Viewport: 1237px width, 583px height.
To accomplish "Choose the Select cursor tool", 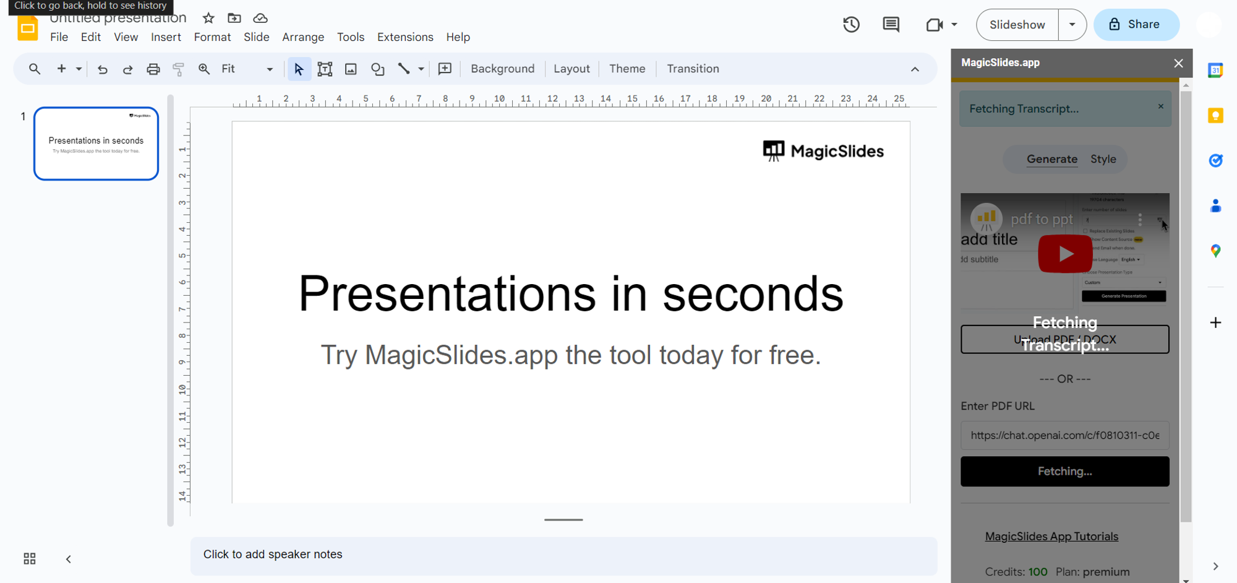I will [x=299, y=69].
